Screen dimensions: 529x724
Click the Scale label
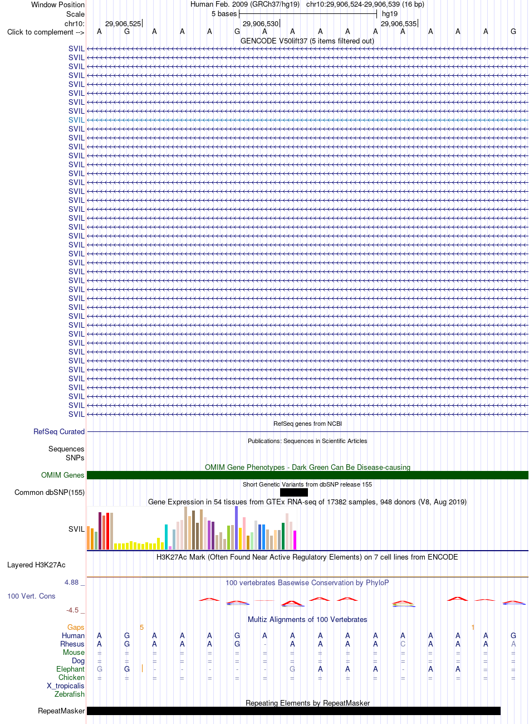75,14
